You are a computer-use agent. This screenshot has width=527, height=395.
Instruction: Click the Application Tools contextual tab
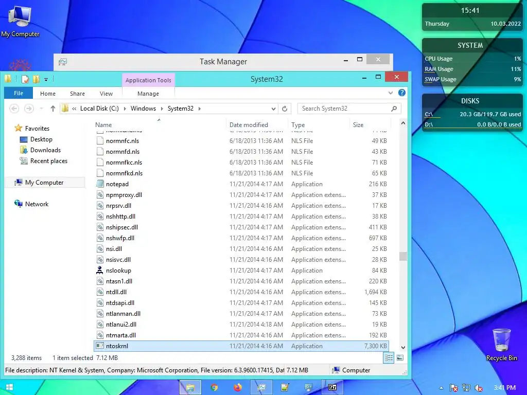click(x=148, y=80)
